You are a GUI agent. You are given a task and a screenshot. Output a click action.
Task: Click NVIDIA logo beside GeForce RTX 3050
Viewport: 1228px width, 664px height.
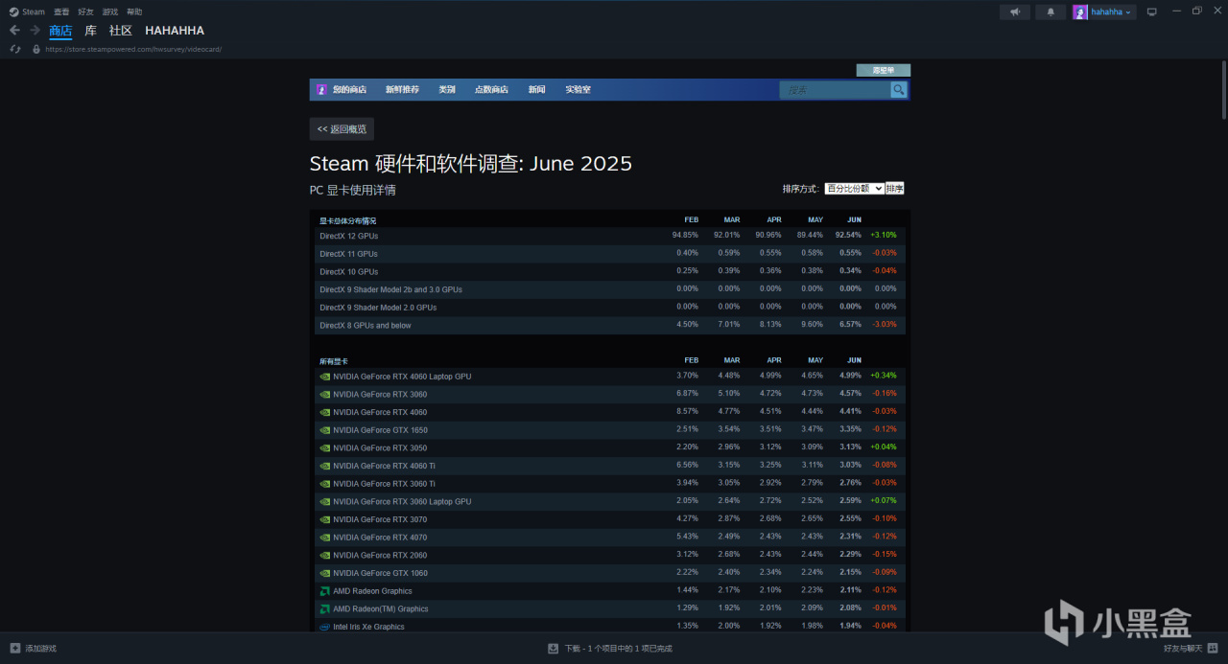325,447
